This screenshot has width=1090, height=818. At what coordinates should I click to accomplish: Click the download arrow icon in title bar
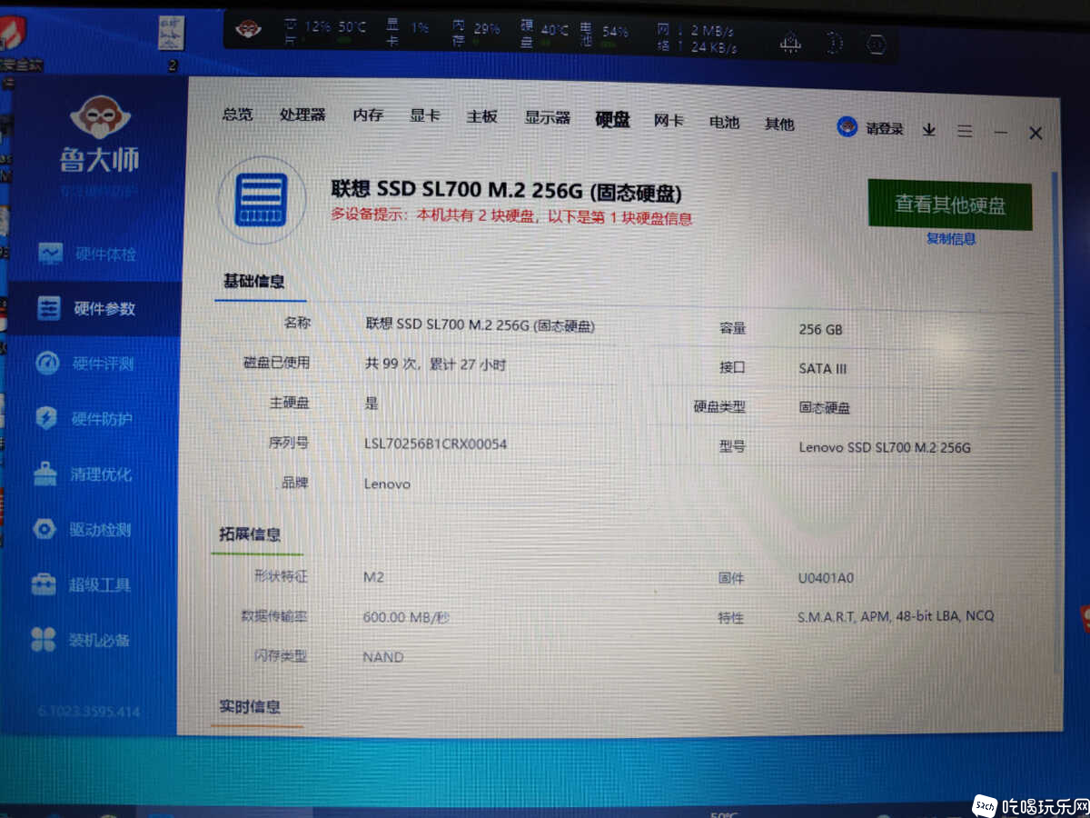pos(929,130)
